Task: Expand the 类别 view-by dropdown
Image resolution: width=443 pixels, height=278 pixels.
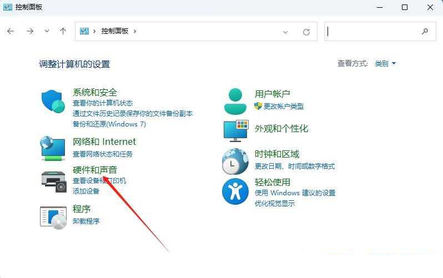Action: pyautogui.click(x=385, y=64)
